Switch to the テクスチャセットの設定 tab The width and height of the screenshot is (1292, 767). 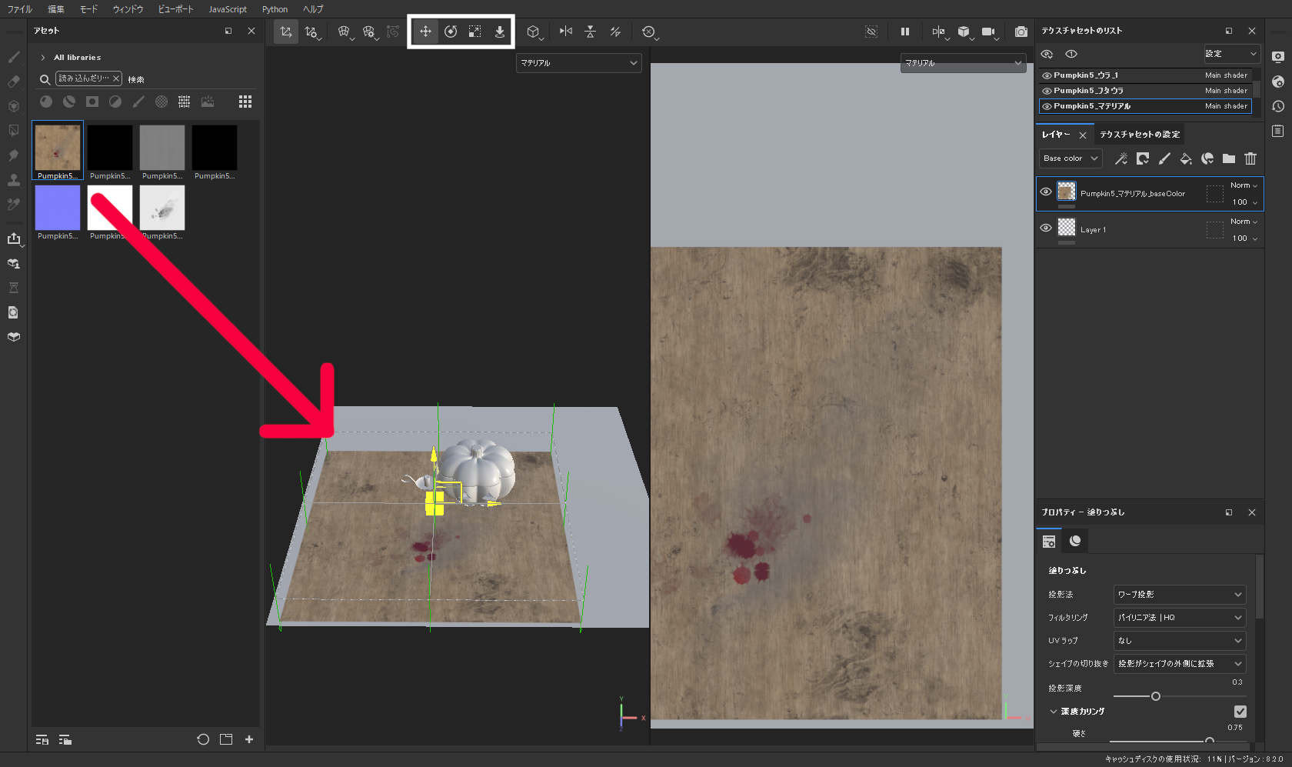click(x=1140, y=135)
